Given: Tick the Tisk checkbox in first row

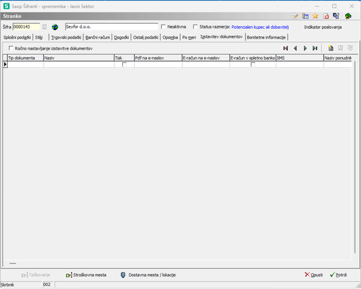Looking at the screenshot, I should (124, 64).
